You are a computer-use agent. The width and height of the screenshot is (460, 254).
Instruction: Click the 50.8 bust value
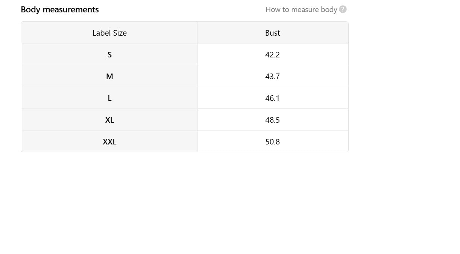(273, 142)
